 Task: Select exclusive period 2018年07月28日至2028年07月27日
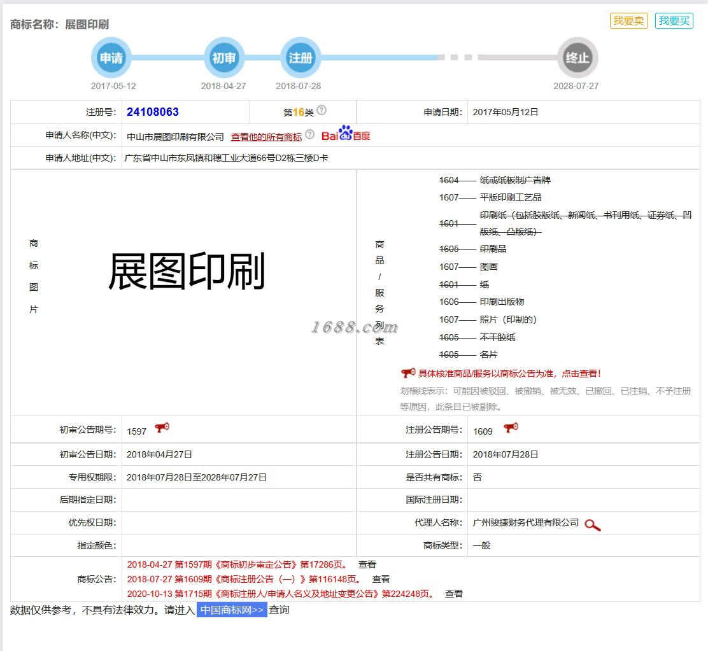click(196, 477)
